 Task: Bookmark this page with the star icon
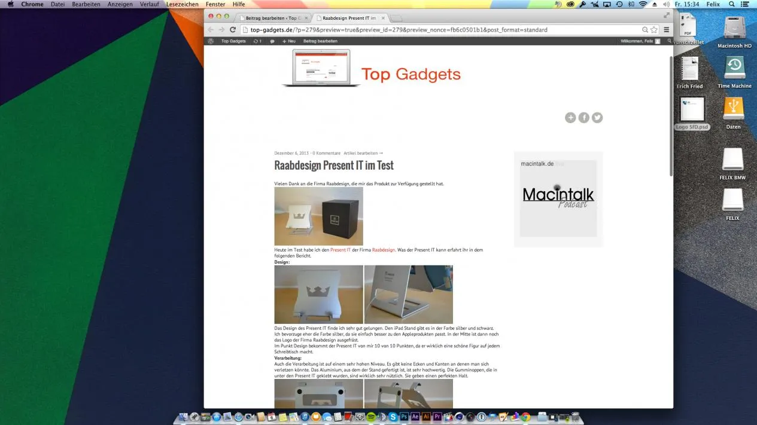tap(654, 29)
